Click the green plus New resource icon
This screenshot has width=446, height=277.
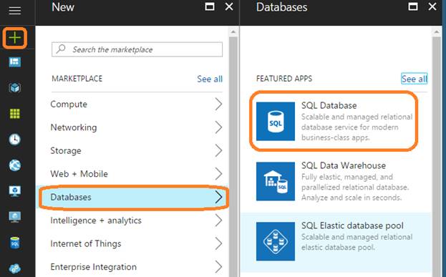point(15,37)
